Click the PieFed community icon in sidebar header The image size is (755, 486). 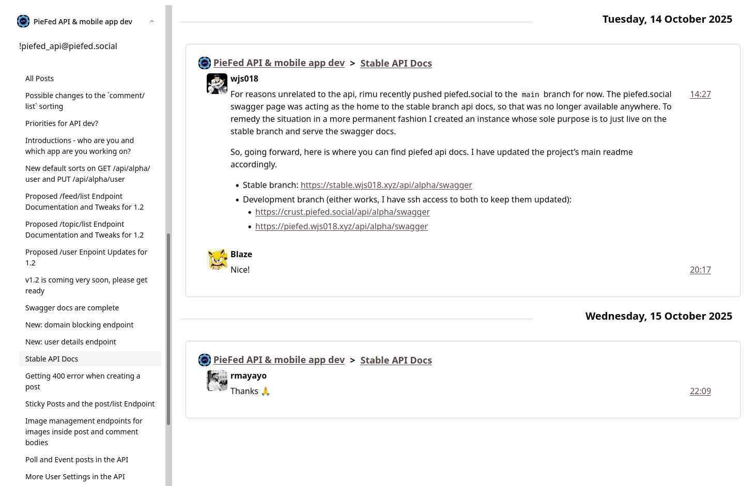pyautogui.click(x=23, y=21)
